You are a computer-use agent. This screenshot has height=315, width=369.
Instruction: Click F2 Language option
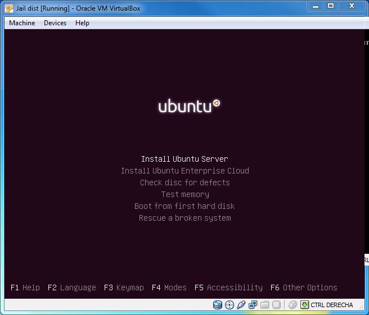tap(72, 287)
